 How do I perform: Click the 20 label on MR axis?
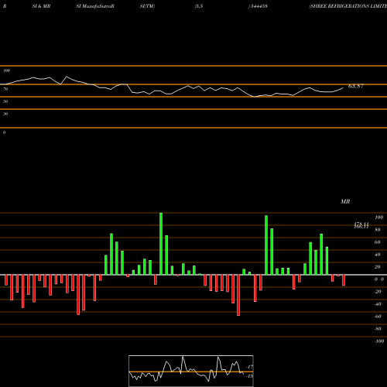click(378, 267)
